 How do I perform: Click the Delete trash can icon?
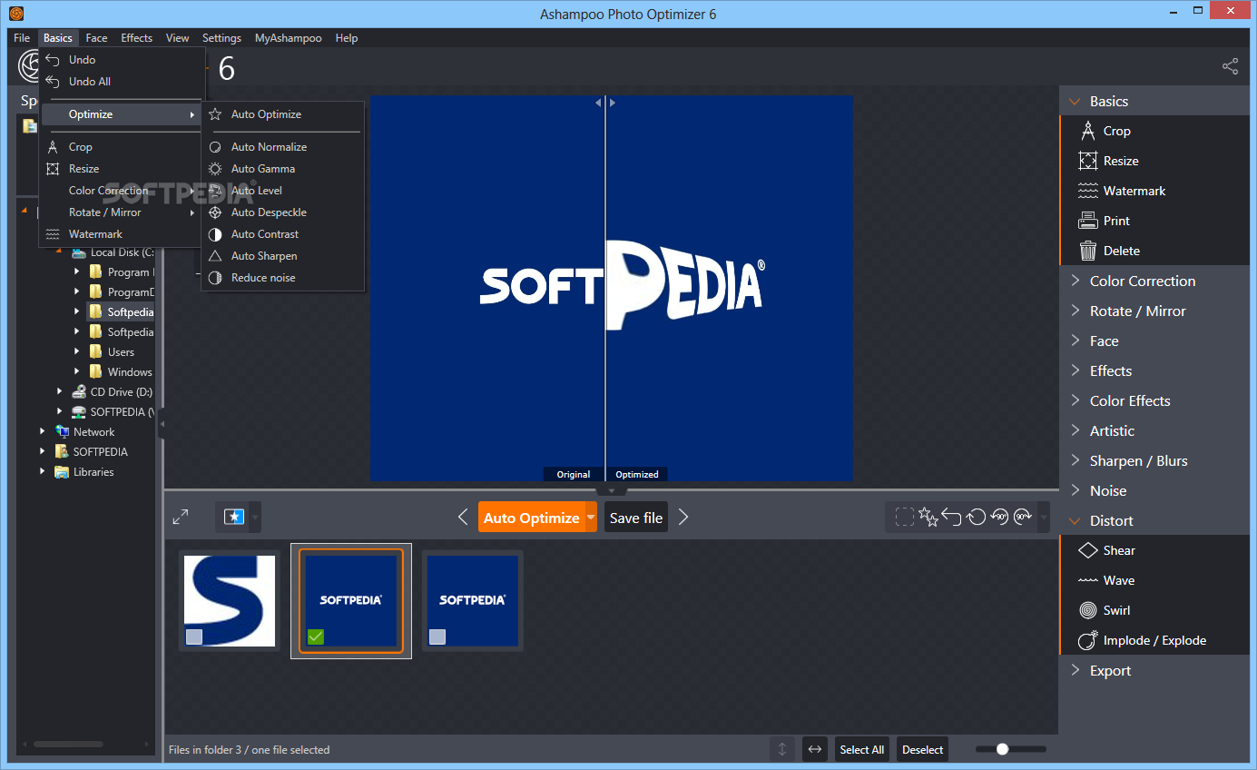(x=1087, y=251)
